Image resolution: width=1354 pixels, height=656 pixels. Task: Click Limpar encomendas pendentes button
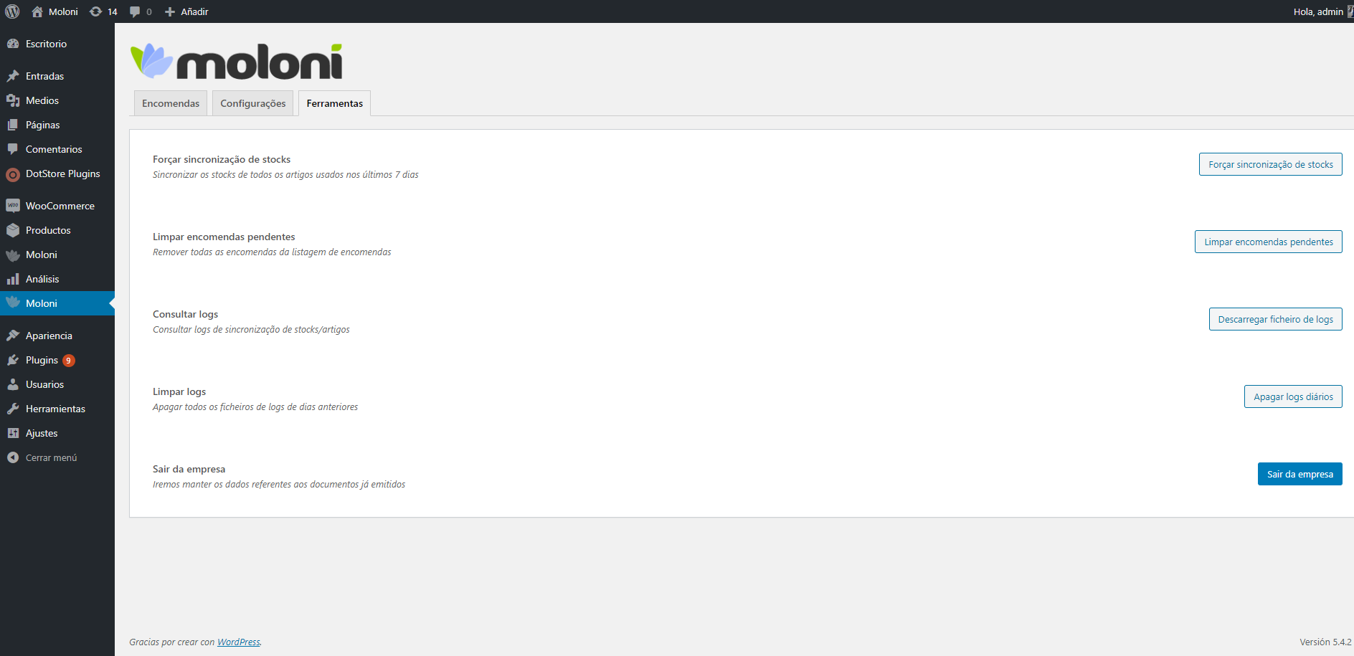tap(1268, 242)
